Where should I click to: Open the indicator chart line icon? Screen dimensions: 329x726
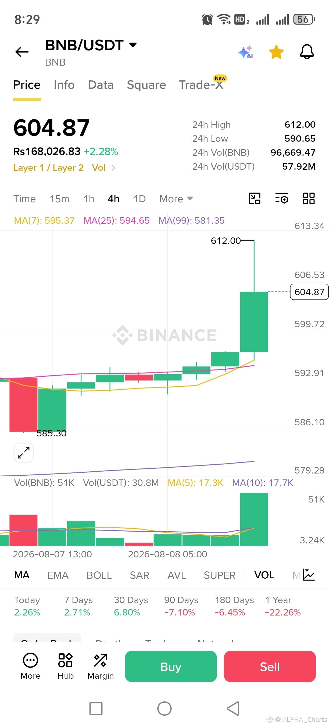[309, 574]
